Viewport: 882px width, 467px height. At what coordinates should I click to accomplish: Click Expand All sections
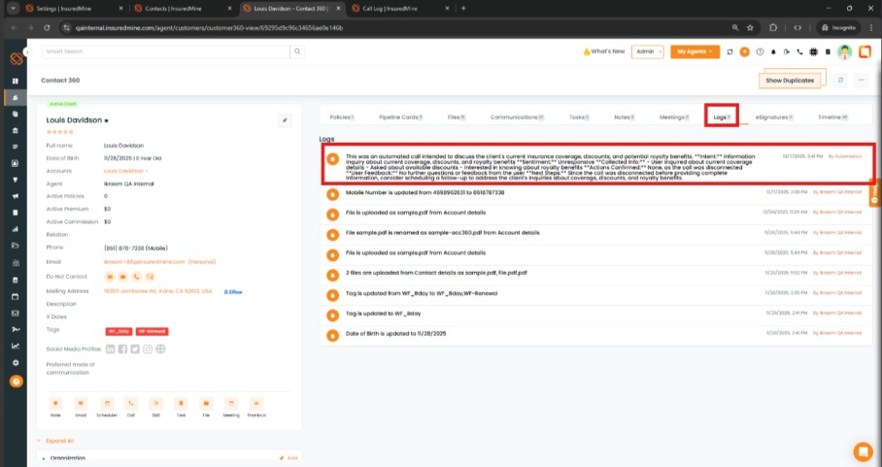(x=60, y=440)
